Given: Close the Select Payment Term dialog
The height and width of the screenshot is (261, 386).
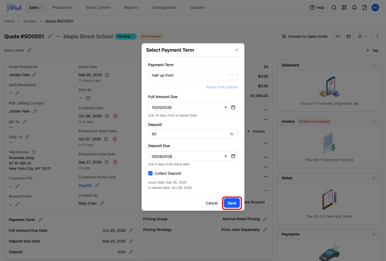Looking at the screenshot, I should pyautogui.click(x=237, y=50).
